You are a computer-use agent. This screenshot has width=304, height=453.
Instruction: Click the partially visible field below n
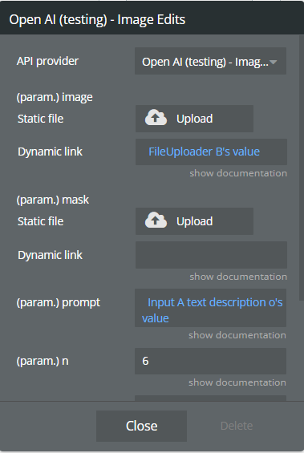pos(210,398)
